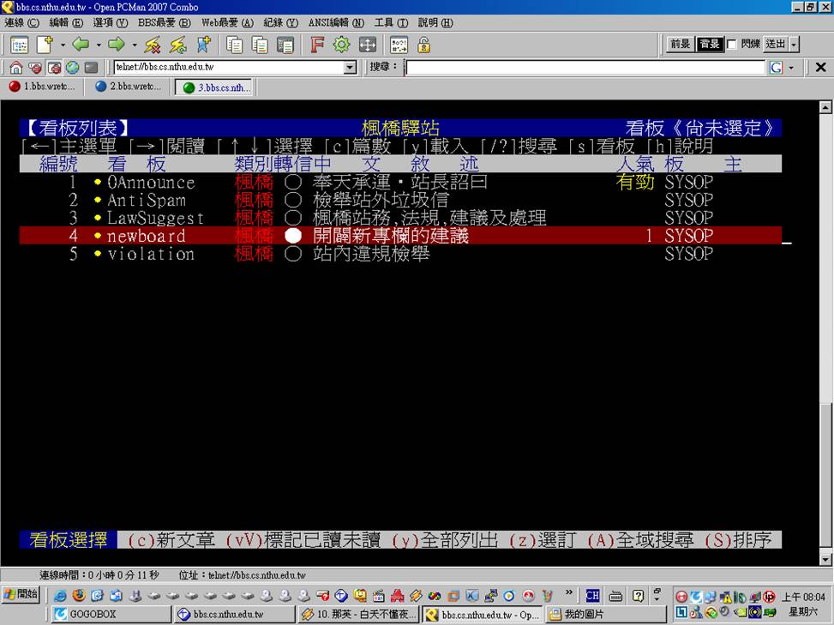Open settings with the green gear icon
Screen dimensions: 834x625
coord(342,45)
